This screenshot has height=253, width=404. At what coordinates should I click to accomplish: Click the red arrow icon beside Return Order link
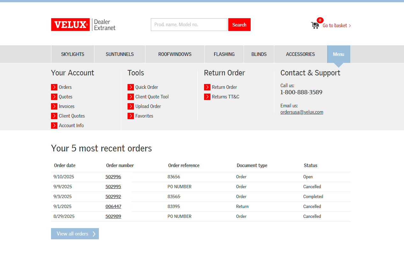[207, 87]
